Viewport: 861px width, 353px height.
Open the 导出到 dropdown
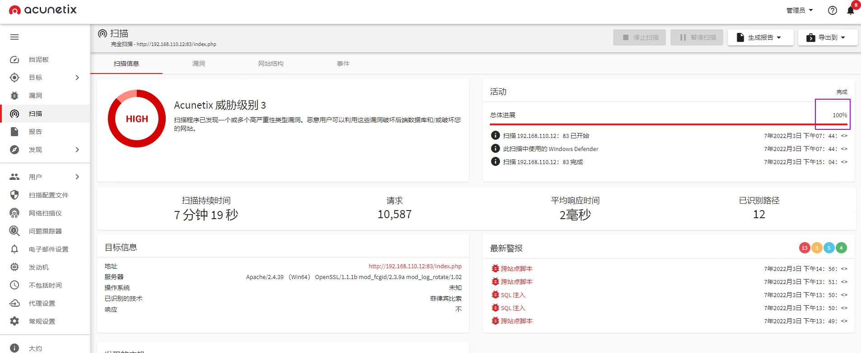point(828,37)
